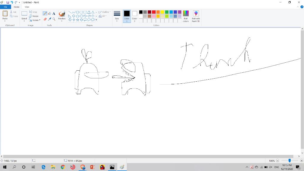This screenshot has height=171, width=304.
Task: Adjust the zoom slider thumb
Action: click(x=289, y=161)
